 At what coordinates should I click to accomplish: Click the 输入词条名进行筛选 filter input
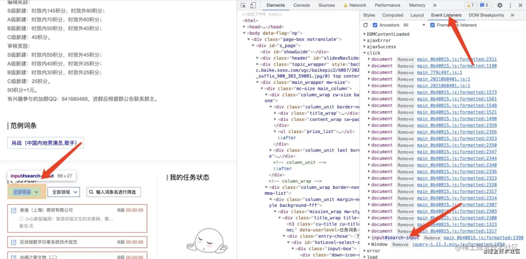coord(114,192)
